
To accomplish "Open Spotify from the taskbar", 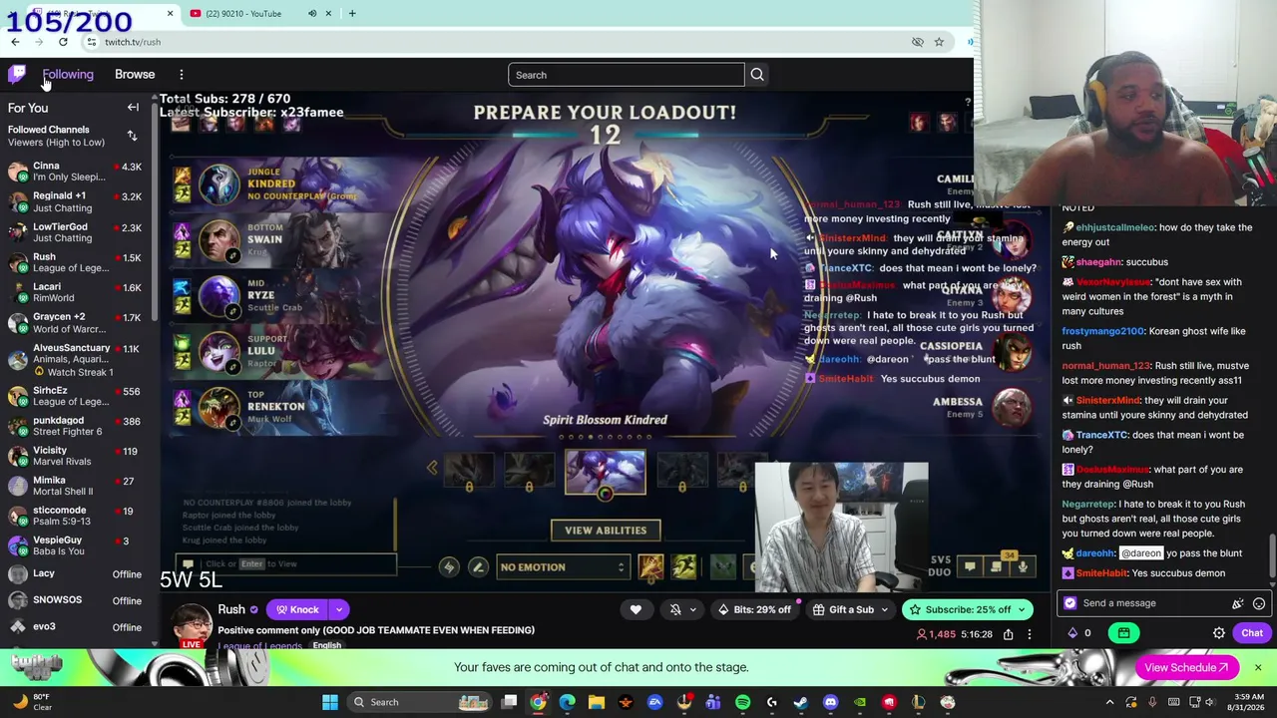I will click(x=743, y=702).
